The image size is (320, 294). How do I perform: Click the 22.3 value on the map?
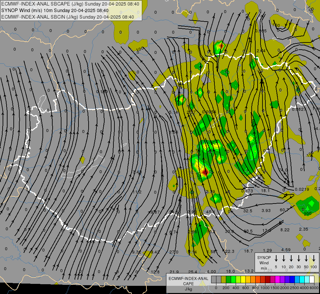(x=230, y=251)
